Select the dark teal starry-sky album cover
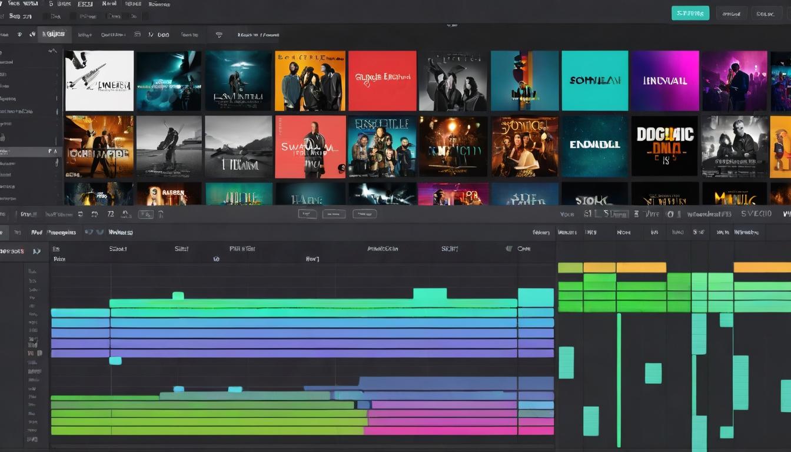Screen dimensions: 791x452 point(594,145)
